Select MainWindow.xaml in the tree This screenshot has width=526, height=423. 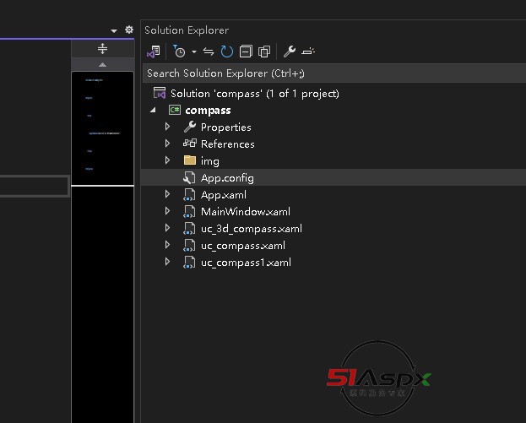tap(245, 212)
